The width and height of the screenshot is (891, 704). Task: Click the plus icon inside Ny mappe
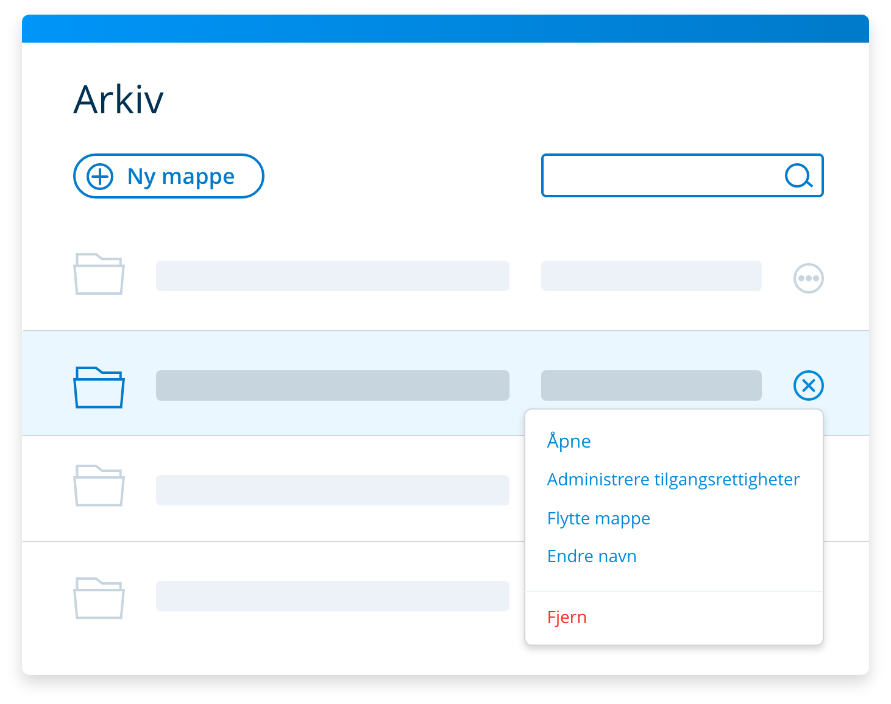pos(100,177)
